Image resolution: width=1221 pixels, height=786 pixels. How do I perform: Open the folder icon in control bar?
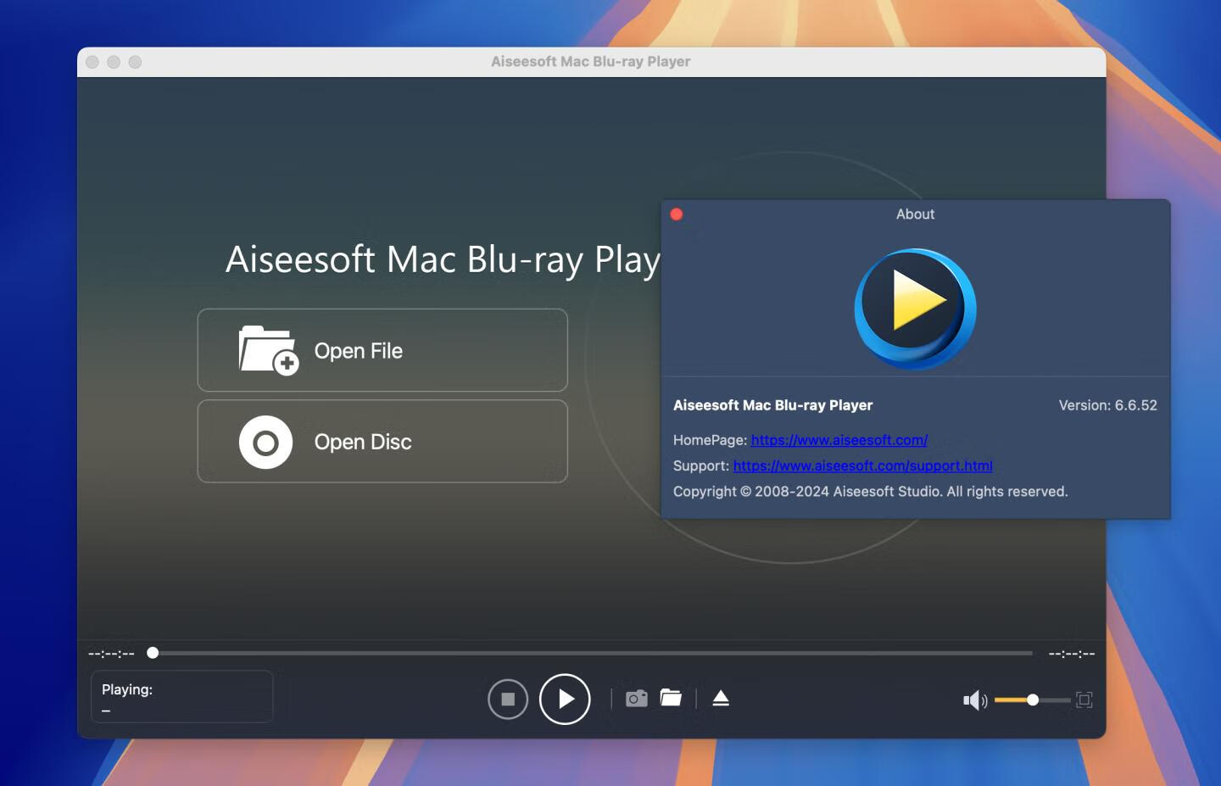671,698
